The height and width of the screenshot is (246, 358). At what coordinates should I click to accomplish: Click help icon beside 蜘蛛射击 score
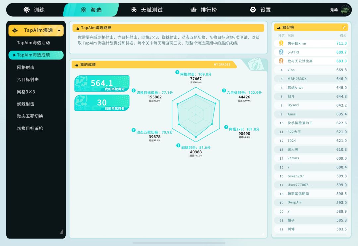(x=178, y=145)
